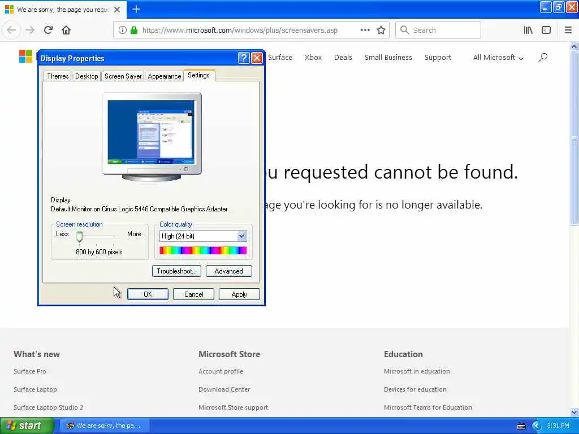Select the Firefox taskbar button

point(104,426)
